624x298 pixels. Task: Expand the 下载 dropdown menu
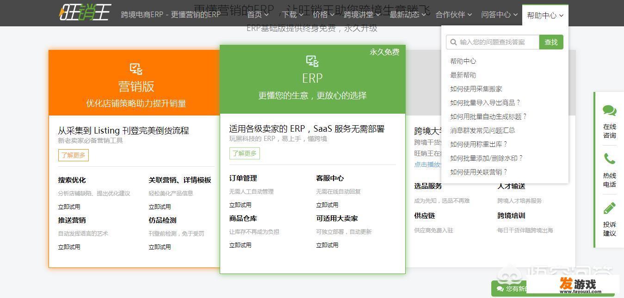[293, 15]
